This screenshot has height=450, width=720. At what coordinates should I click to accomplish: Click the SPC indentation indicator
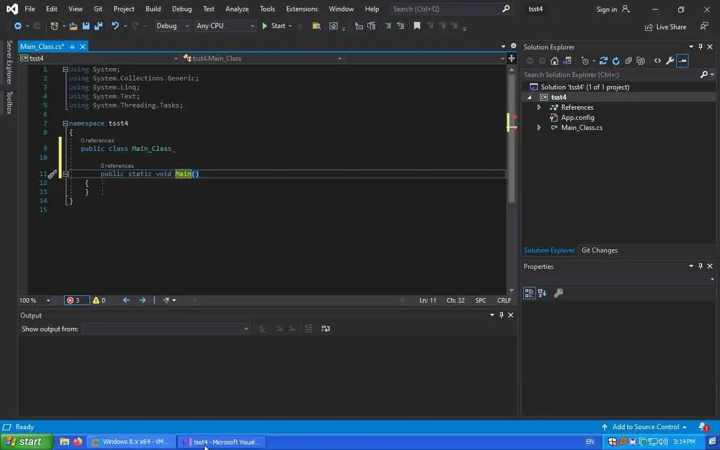(x=480, y=300)
